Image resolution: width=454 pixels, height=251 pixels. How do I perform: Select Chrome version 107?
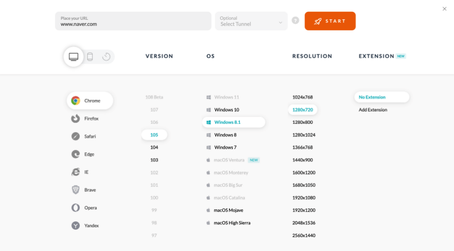[x=154, y=110]
